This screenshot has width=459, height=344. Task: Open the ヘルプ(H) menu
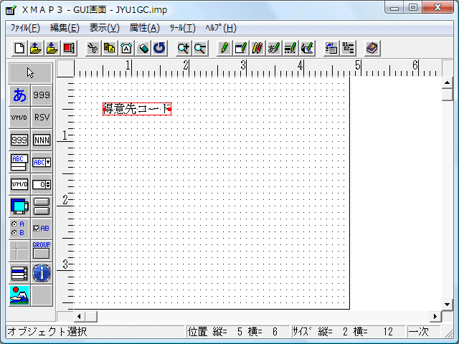point(221,28)
